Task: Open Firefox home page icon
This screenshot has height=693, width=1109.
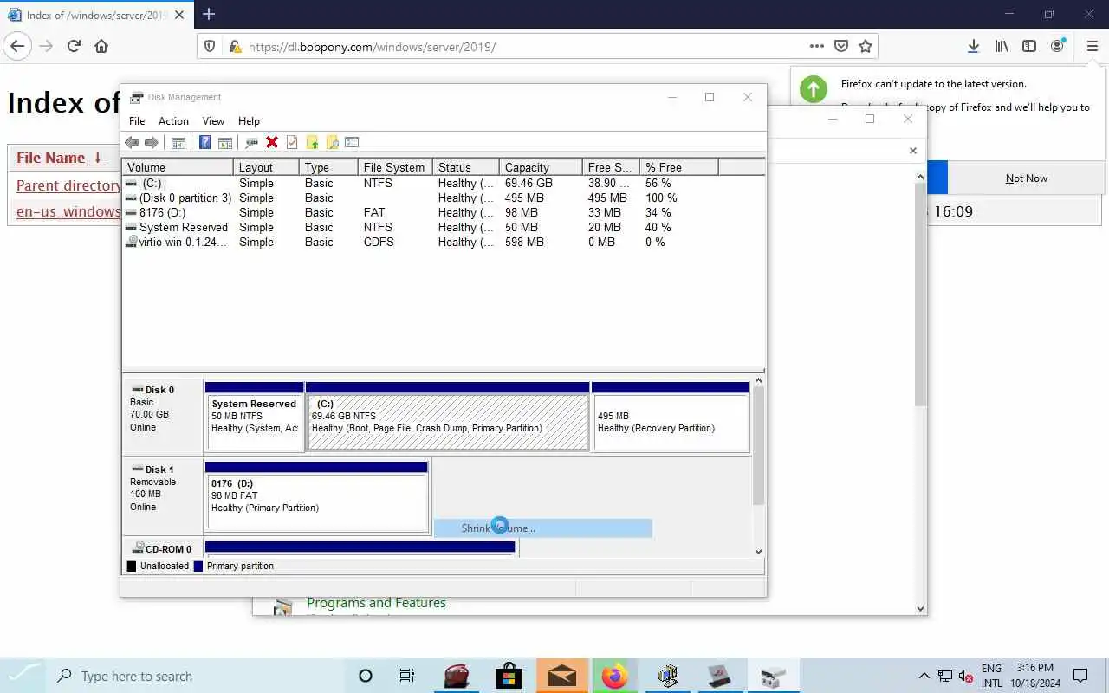Action: [101, 47]
